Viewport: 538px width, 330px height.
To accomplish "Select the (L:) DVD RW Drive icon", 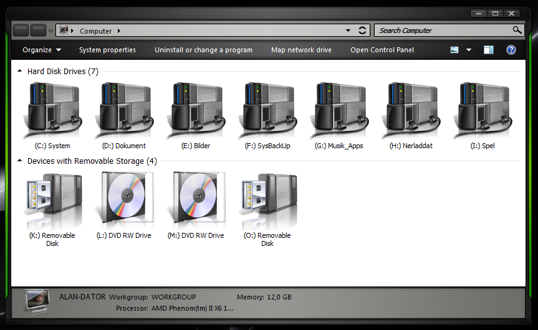I will click(x=125, y=199).
